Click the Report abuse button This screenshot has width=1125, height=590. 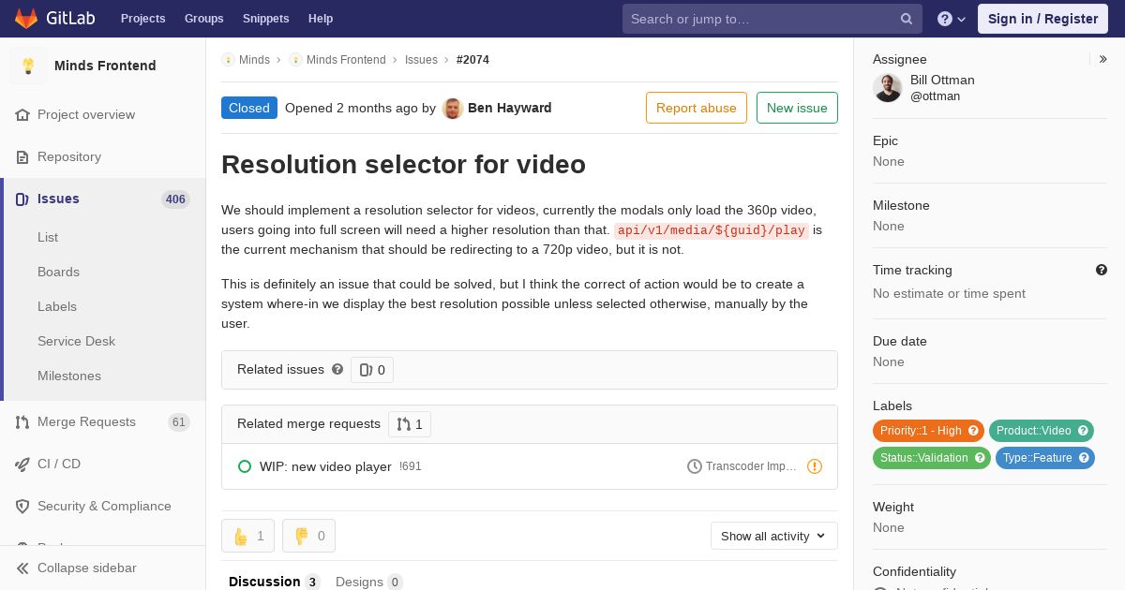pos(697,108)
